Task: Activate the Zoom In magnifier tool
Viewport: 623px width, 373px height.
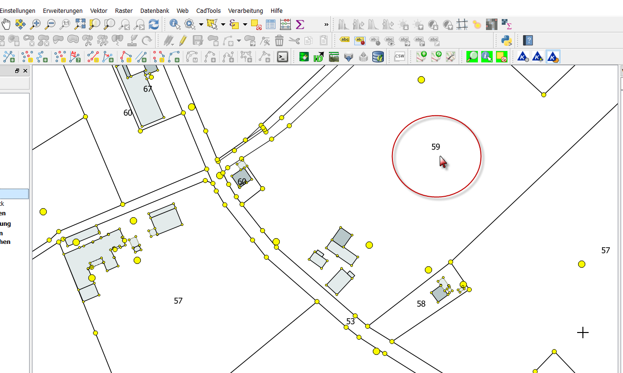Action: pyautogui.click(x=35, y=24)
